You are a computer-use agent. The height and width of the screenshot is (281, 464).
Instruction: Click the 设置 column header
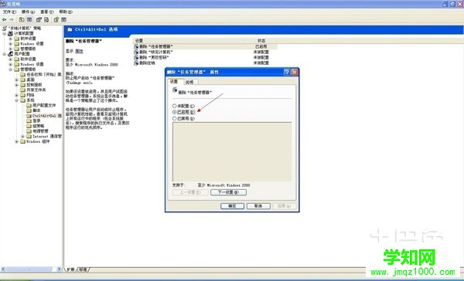[189, 40]
